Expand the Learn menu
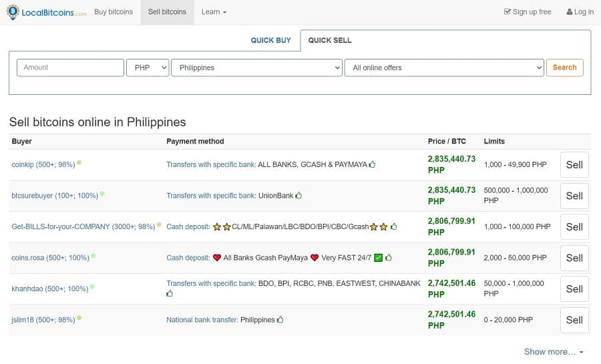This screenshot has width=601, height=364. (x=214, y=12)
